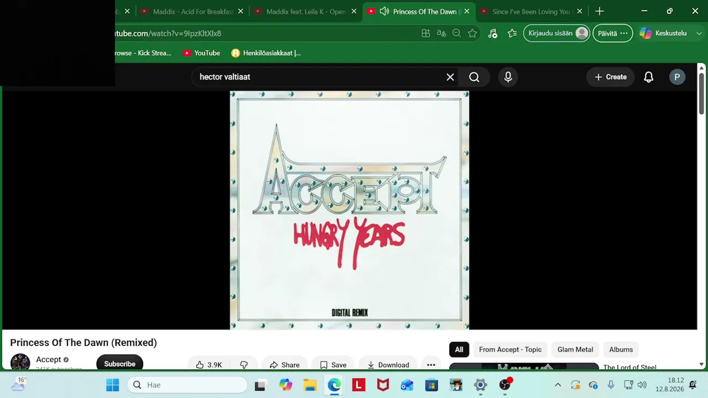The width and height of the screenshot is (708, 398).
Task: Click the Päivitä update button
Action: click(x=612, y=33)
